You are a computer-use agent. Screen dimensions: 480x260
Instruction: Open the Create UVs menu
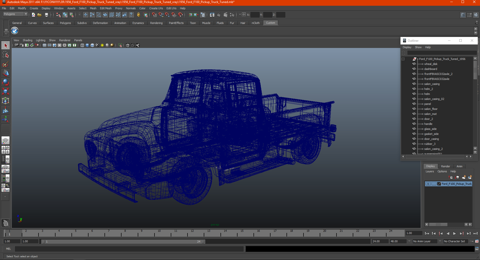(156, 8)
